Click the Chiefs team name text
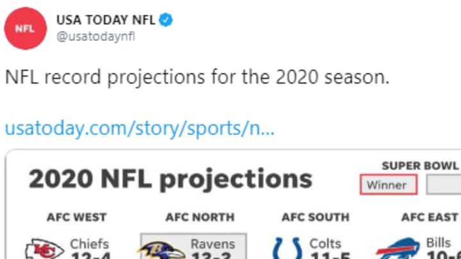This screenshot has height=259, width=461. point(90,244)
